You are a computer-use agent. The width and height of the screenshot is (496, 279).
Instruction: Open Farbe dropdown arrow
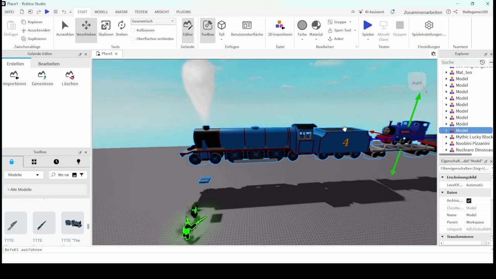[x=302, y=40]
